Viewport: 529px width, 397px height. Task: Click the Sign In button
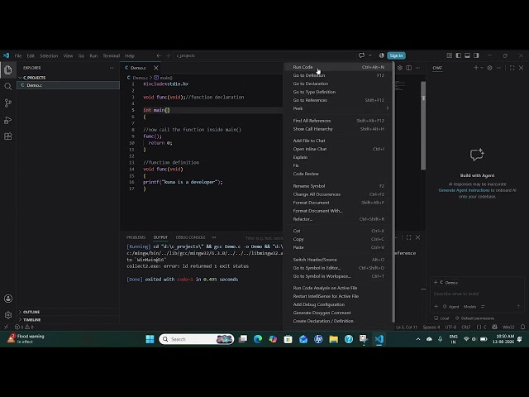coord(396,55)
